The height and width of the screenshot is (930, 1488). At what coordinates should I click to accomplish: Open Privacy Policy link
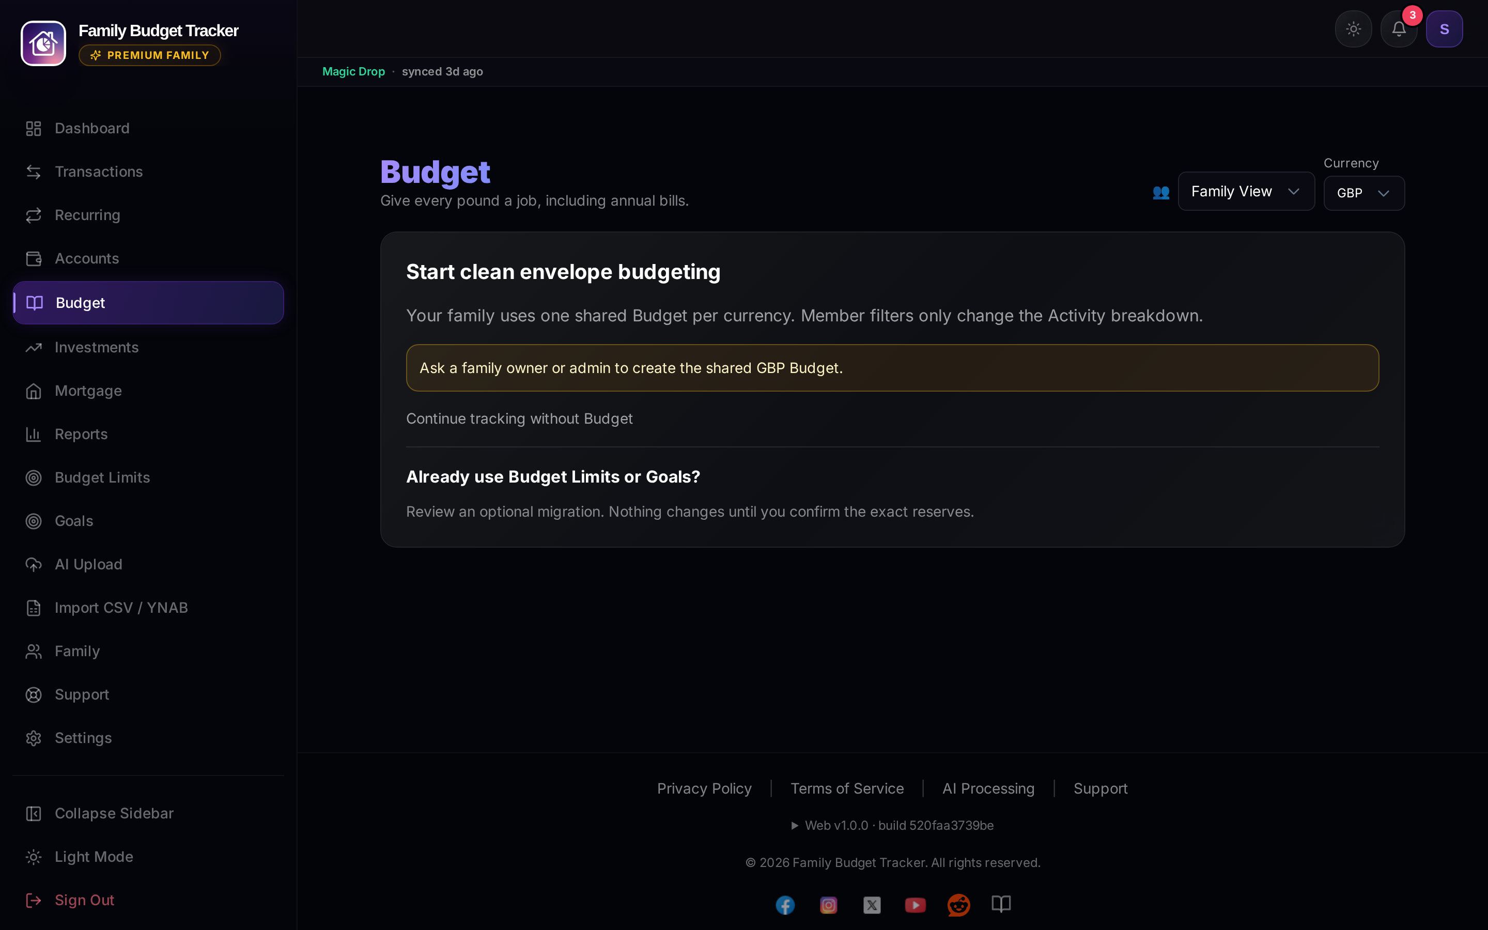pos(704,788)
